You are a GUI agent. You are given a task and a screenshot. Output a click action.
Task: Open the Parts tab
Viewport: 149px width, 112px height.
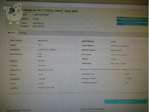point(23,33)
